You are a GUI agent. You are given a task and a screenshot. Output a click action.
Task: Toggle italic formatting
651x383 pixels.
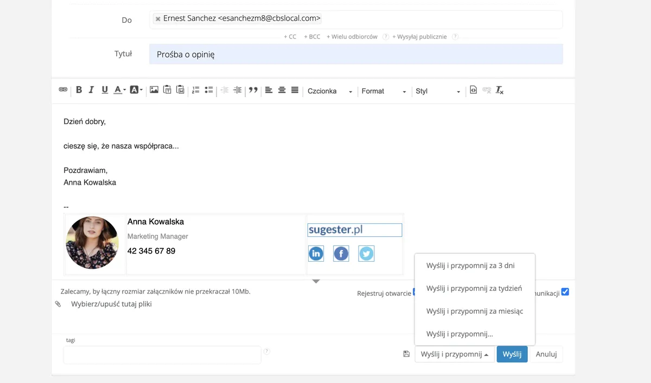[91, 90]
